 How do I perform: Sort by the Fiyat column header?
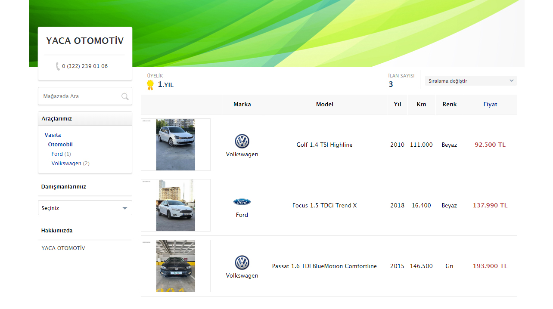490,105
